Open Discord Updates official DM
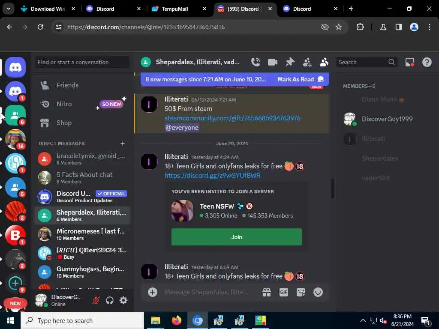The width and height of the screenshot is (439, 329). 82,196
